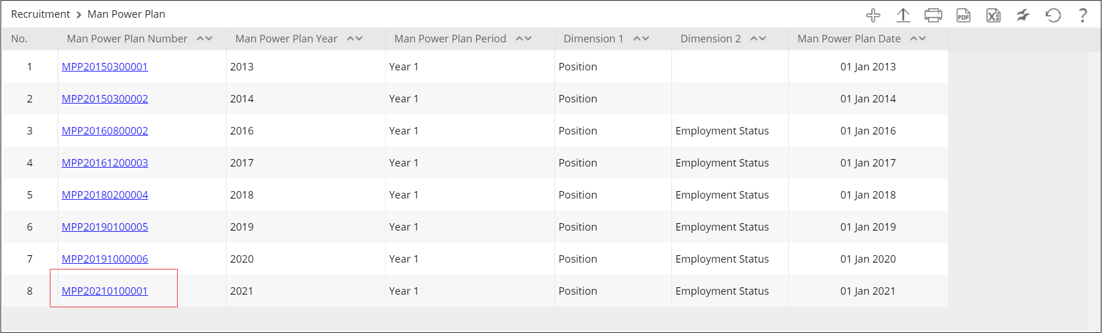The height and width of the screenshot is (333, 1102).
Task: Go to Recruitment in the breadcrumb
Action: 40,14
